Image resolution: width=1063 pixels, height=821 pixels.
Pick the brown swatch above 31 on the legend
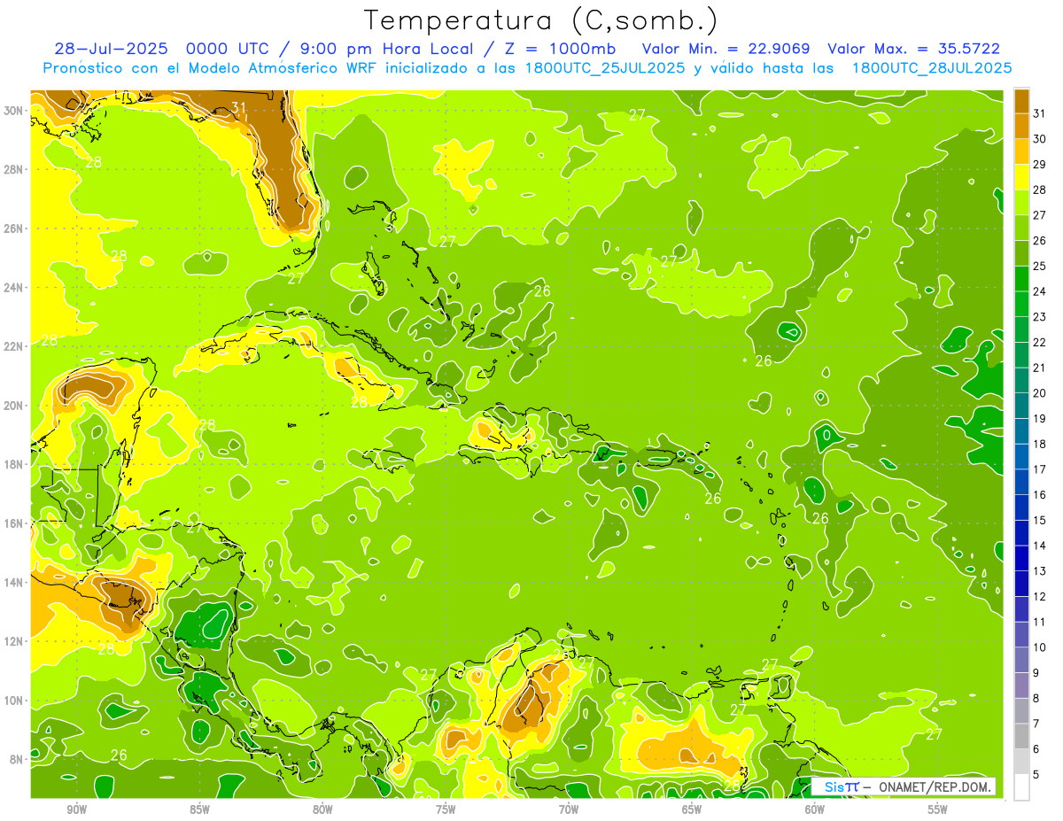[x=1021, y=101]
